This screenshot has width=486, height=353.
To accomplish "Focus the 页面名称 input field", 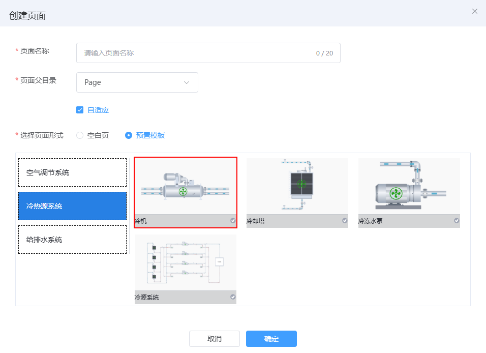I will pos(208,53).
